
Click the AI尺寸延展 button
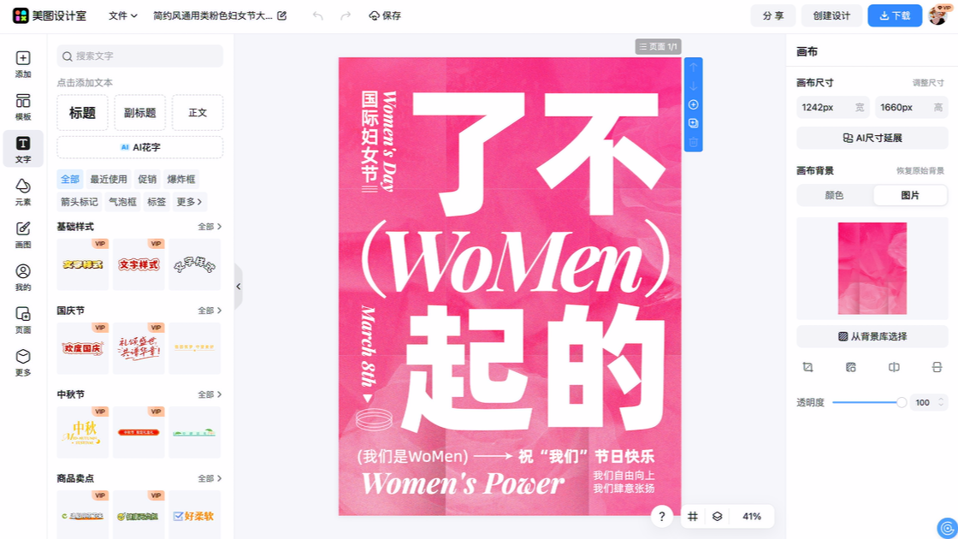tap(872, 138)
